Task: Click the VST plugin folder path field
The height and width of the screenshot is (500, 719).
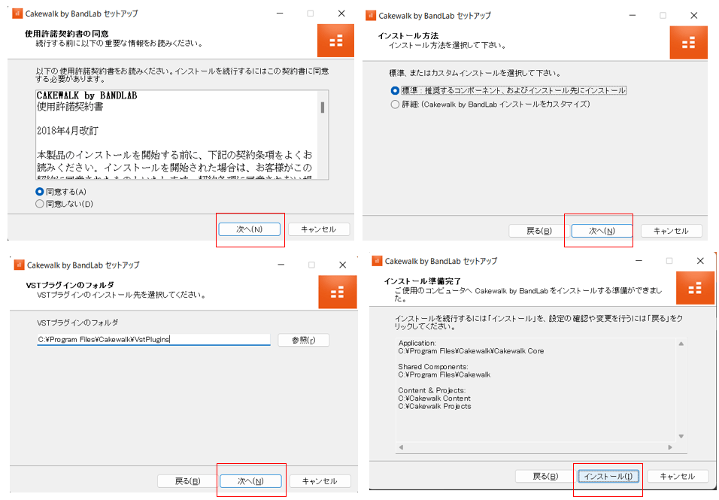Action: 153,340
